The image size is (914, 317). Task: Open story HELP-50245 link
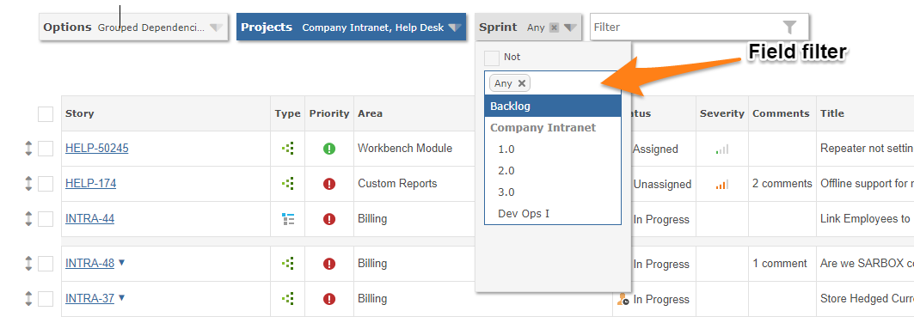(97, 148)
